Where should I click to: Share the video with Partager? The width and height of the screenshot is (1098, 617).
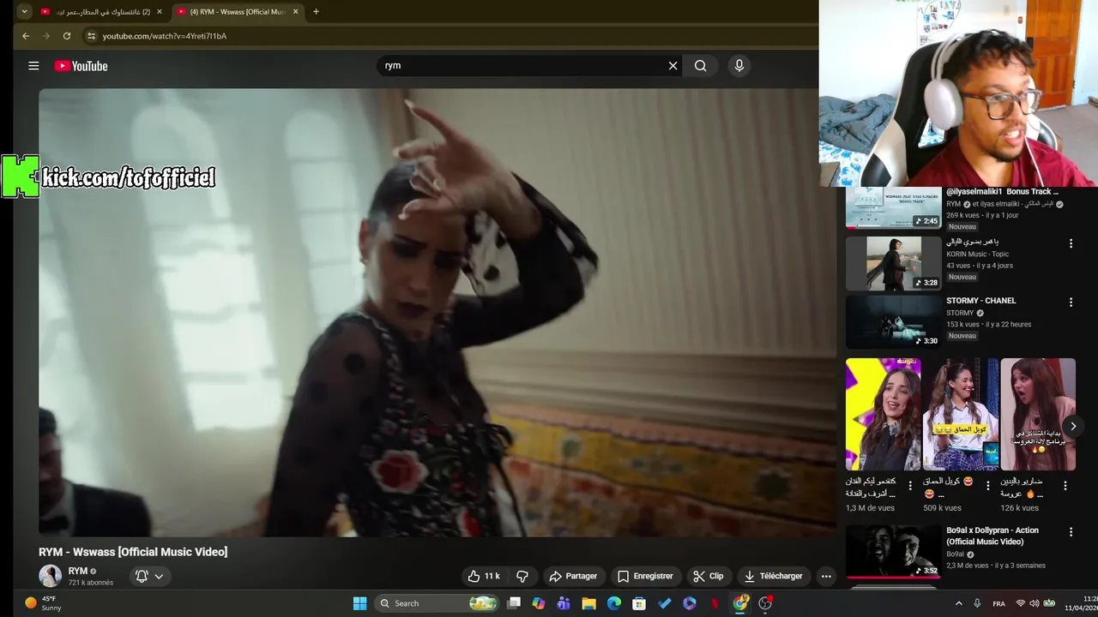tap(573, 576)
